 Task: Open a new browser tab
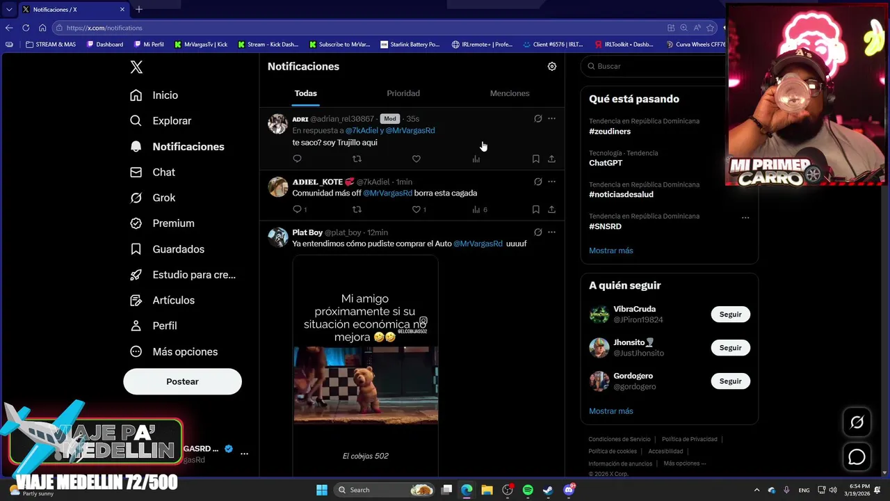click(x=139, y=9)
